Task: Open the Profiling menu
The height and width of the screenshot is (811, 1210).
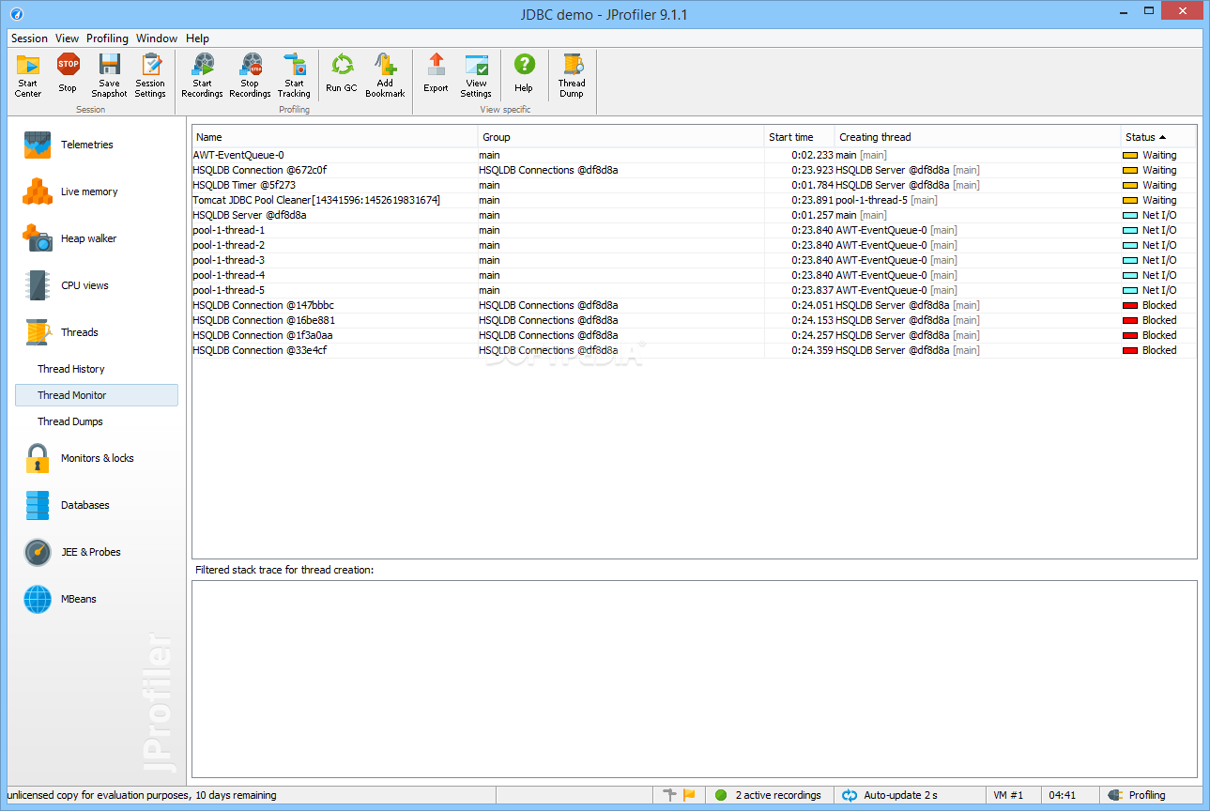Action: pos(107,38)
